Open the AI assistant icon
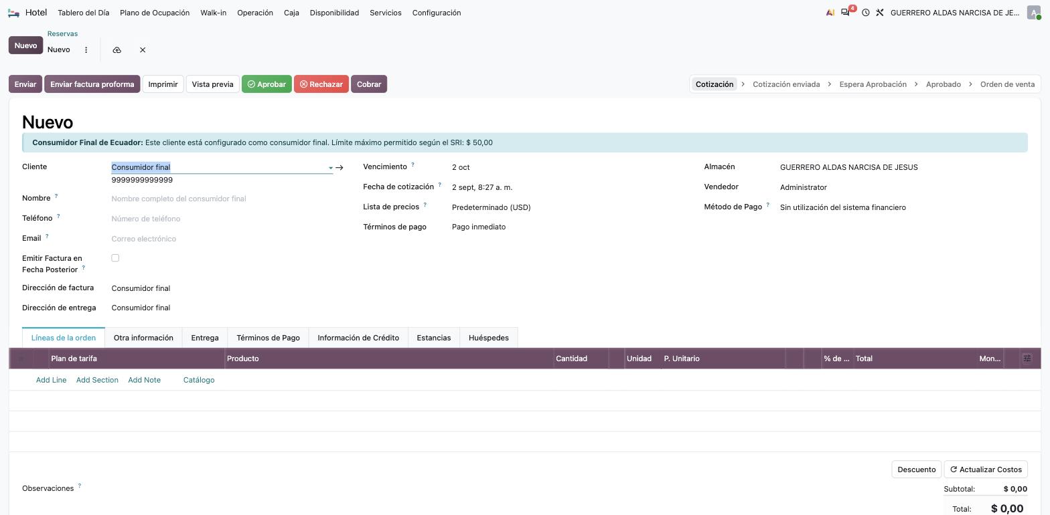 click(830, 13)
